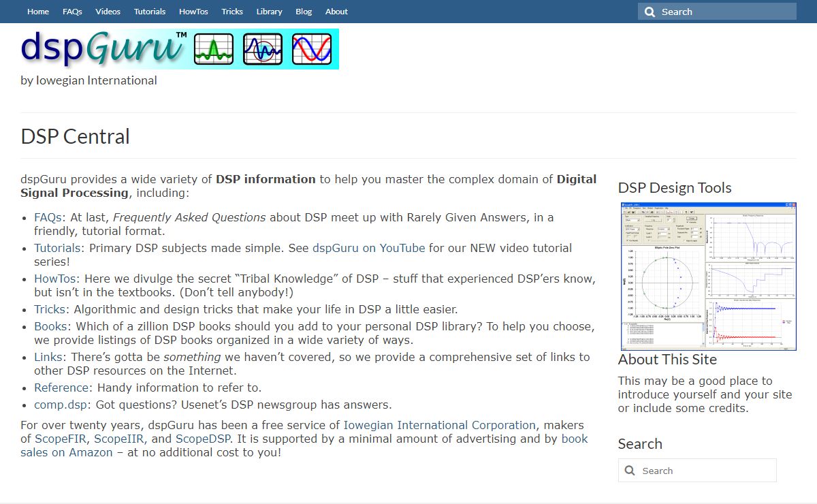817x504 pixels.
Task: Open the Library navigation item
Action: 270,12
